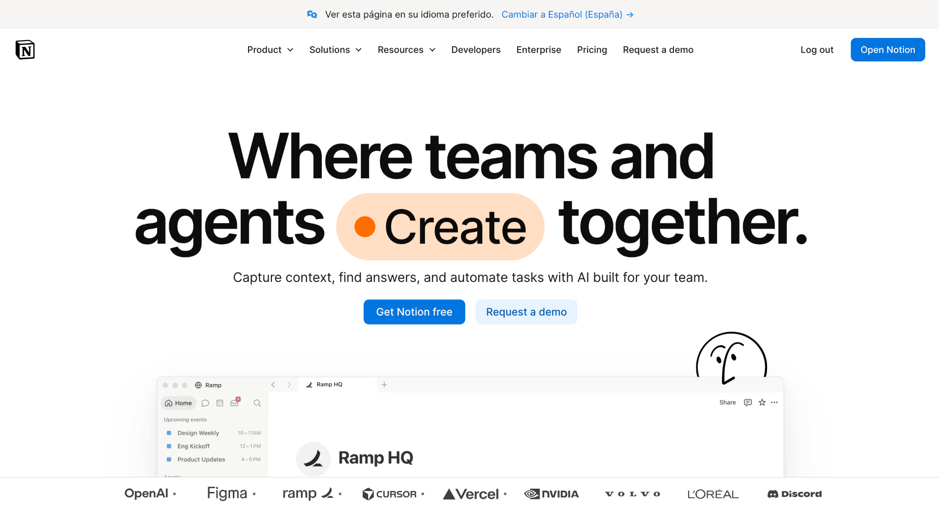Open the Pricing nav item
Screen dimensions: 939x507
[592, 50]
